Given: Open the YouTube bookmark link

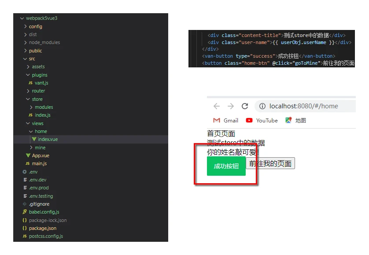Looking at the screenshot, I should tap(262, 120).
